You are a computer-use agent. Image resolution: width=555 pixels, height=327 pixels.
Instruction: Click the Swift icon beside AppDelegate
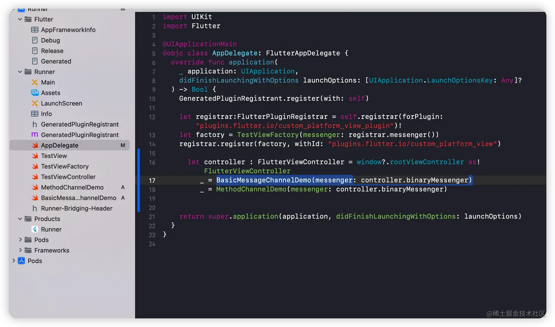[35, 145]
